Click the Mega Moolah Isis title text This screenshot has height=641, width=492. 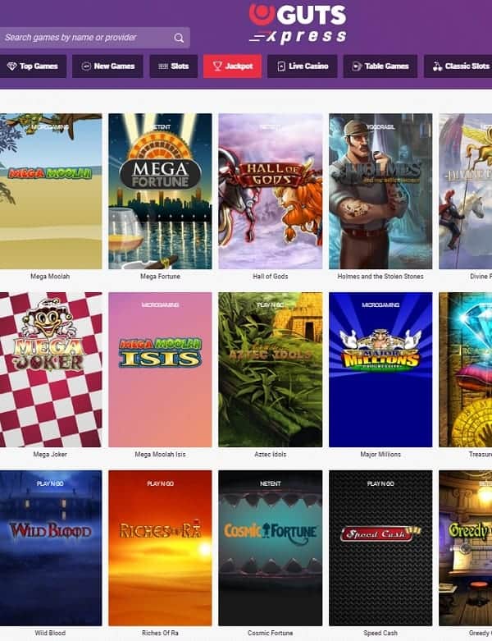[160, 454]
